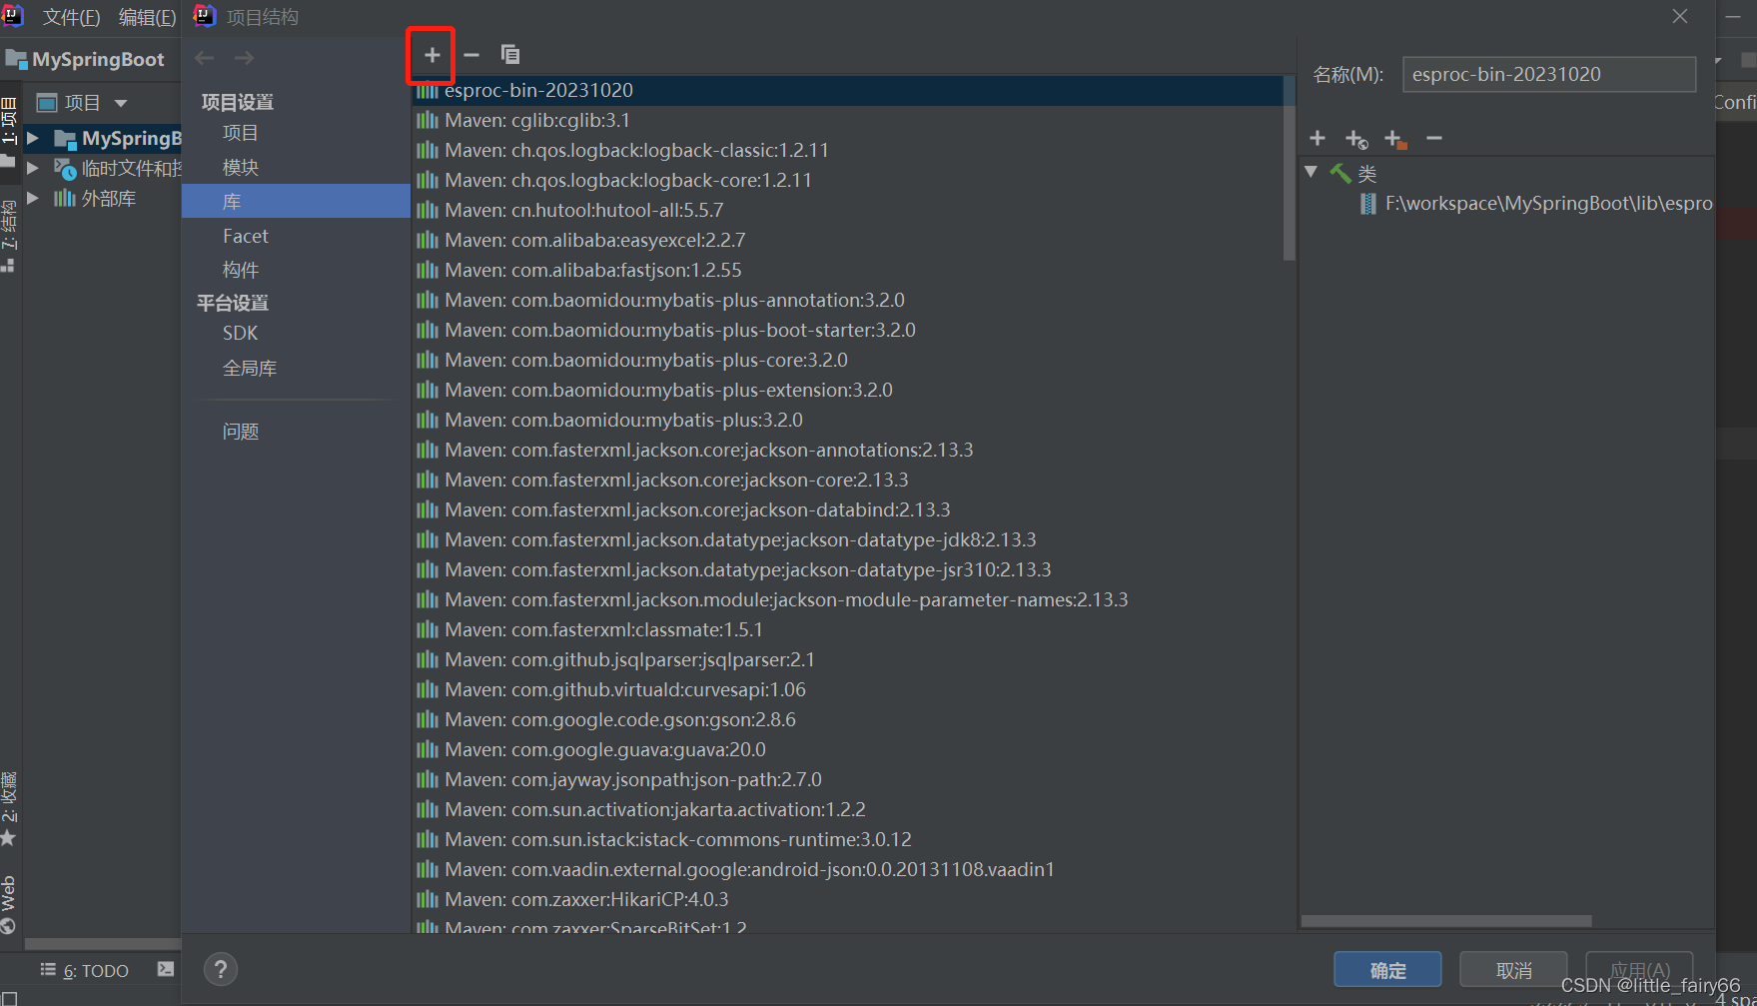Open the 编辑(E) menu
The width and height of the screenshot is (1757, 1006).
pyautogui.click(x=146, y=16)
